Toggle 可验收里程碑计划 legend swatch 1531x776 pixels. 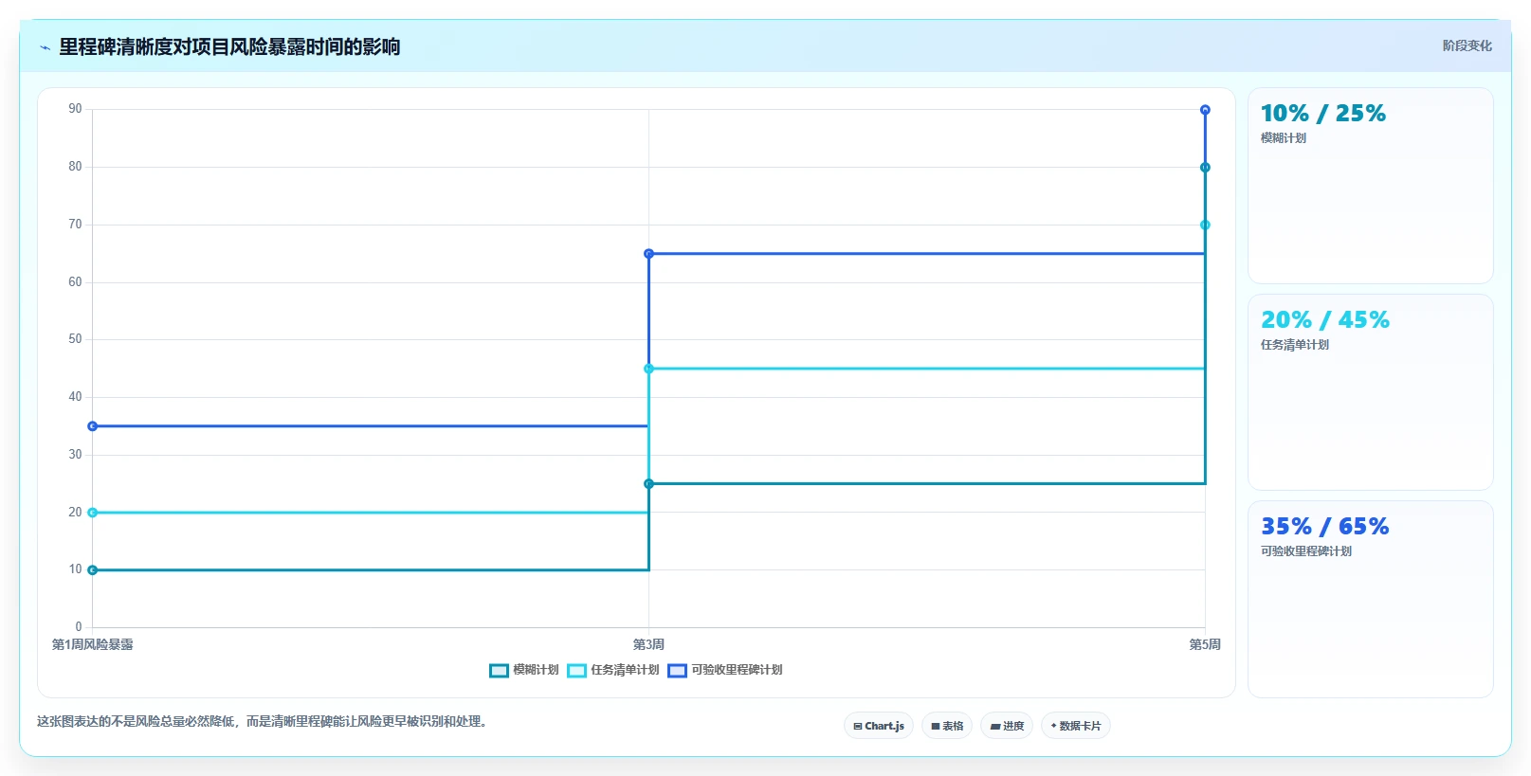677,671
